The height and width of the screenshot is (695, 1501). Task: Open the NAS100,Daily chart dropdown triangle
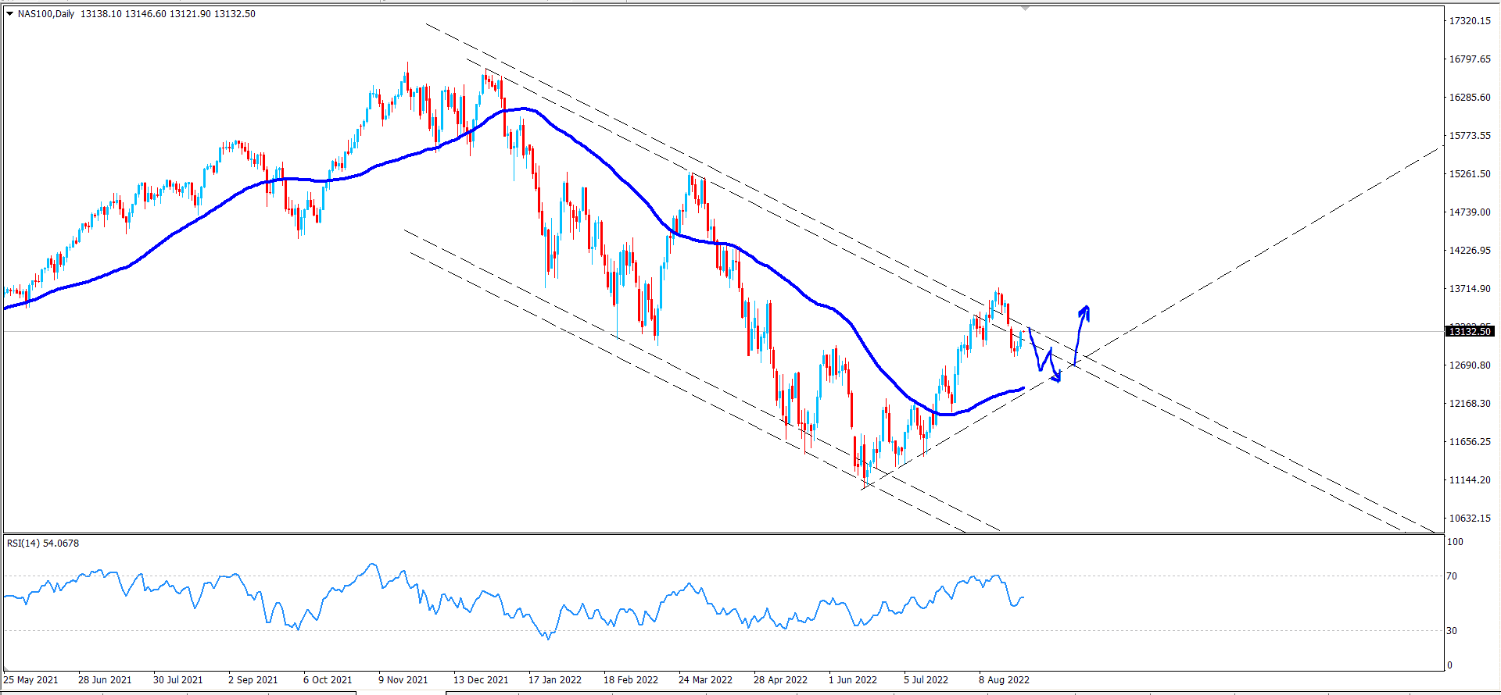(10, 13)
